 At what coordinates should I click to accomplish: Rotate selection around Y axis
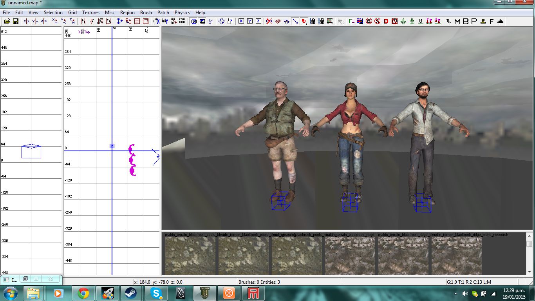(63, 21)
